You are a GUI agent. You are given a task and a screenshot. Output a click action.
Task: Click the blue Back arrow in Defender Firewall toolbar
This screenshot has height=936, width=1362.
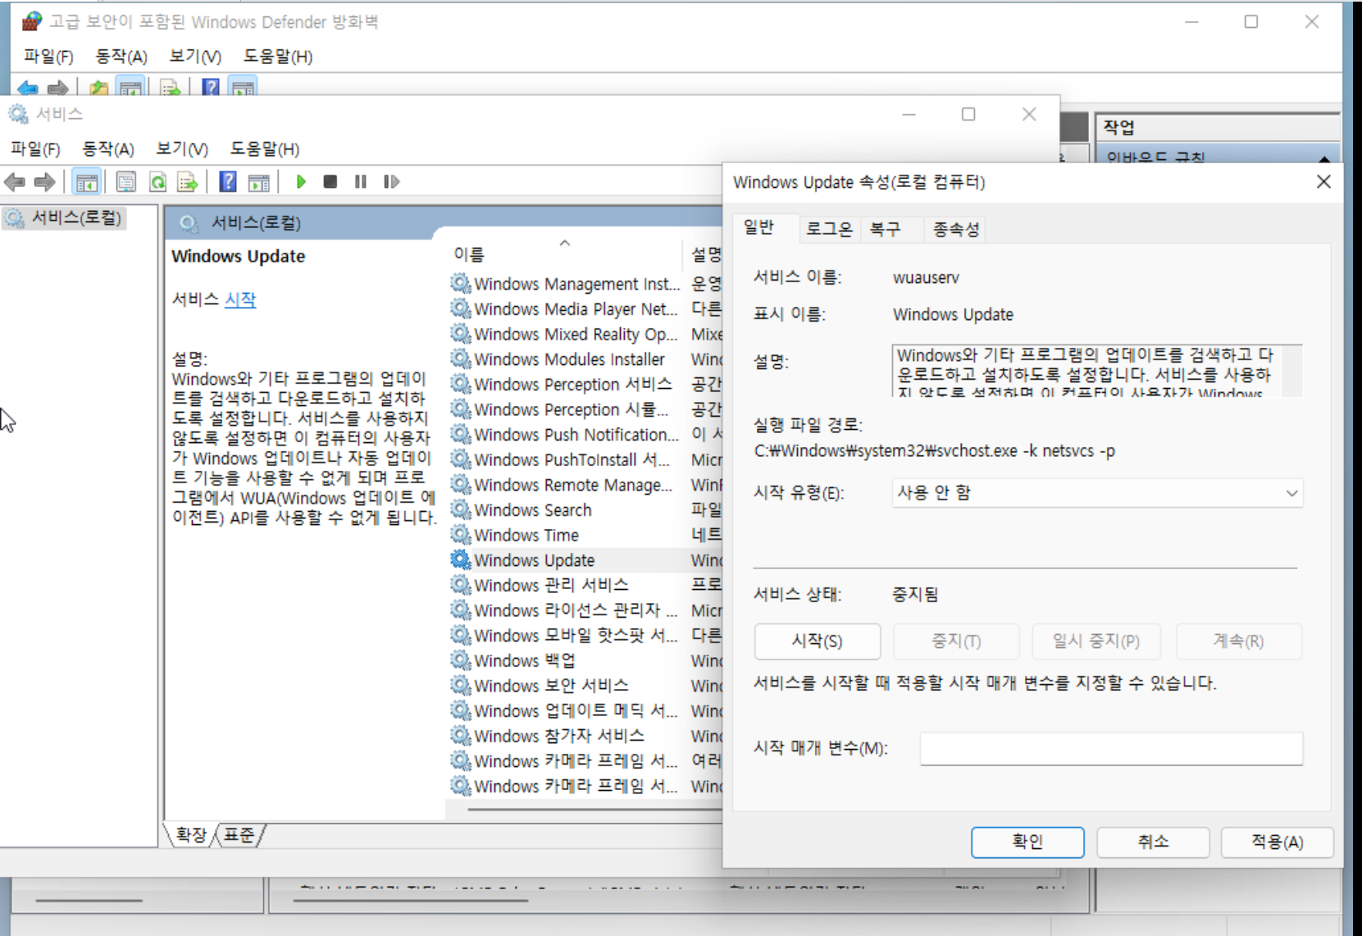[x=27, y=88]
